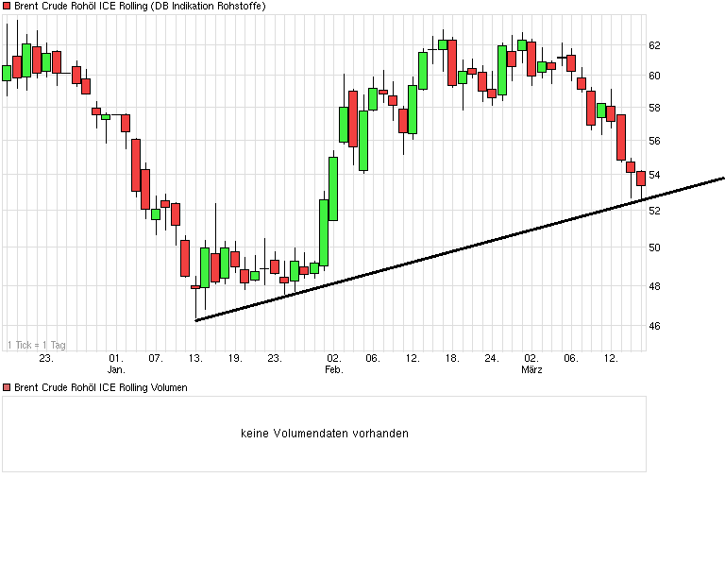Click the 'März' month label
The image size is (725, 580).
click(531, 369)
